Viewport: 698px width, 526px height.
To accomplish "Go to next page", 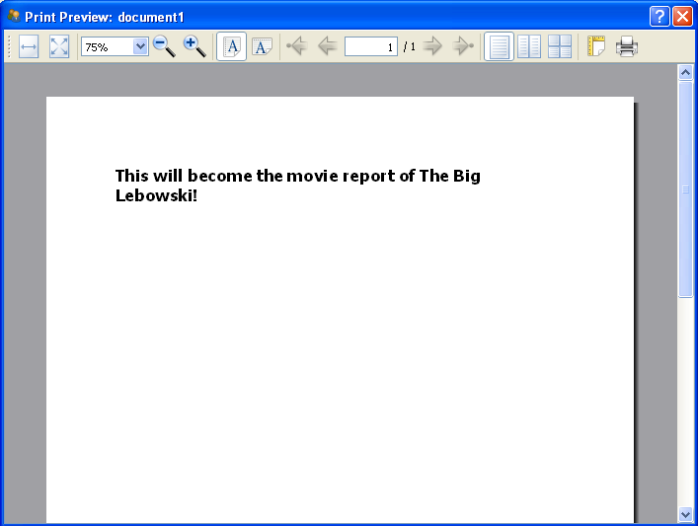I will click(x=432, y=45).
